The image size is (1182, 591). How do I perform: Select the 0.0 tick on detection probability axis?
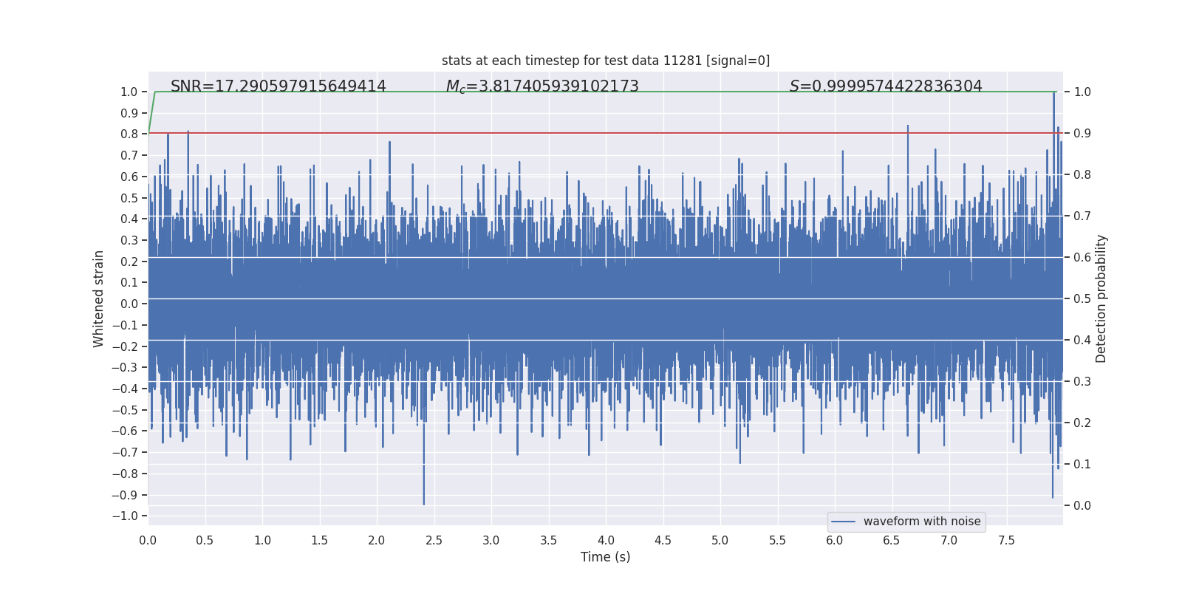[1082, 505]
